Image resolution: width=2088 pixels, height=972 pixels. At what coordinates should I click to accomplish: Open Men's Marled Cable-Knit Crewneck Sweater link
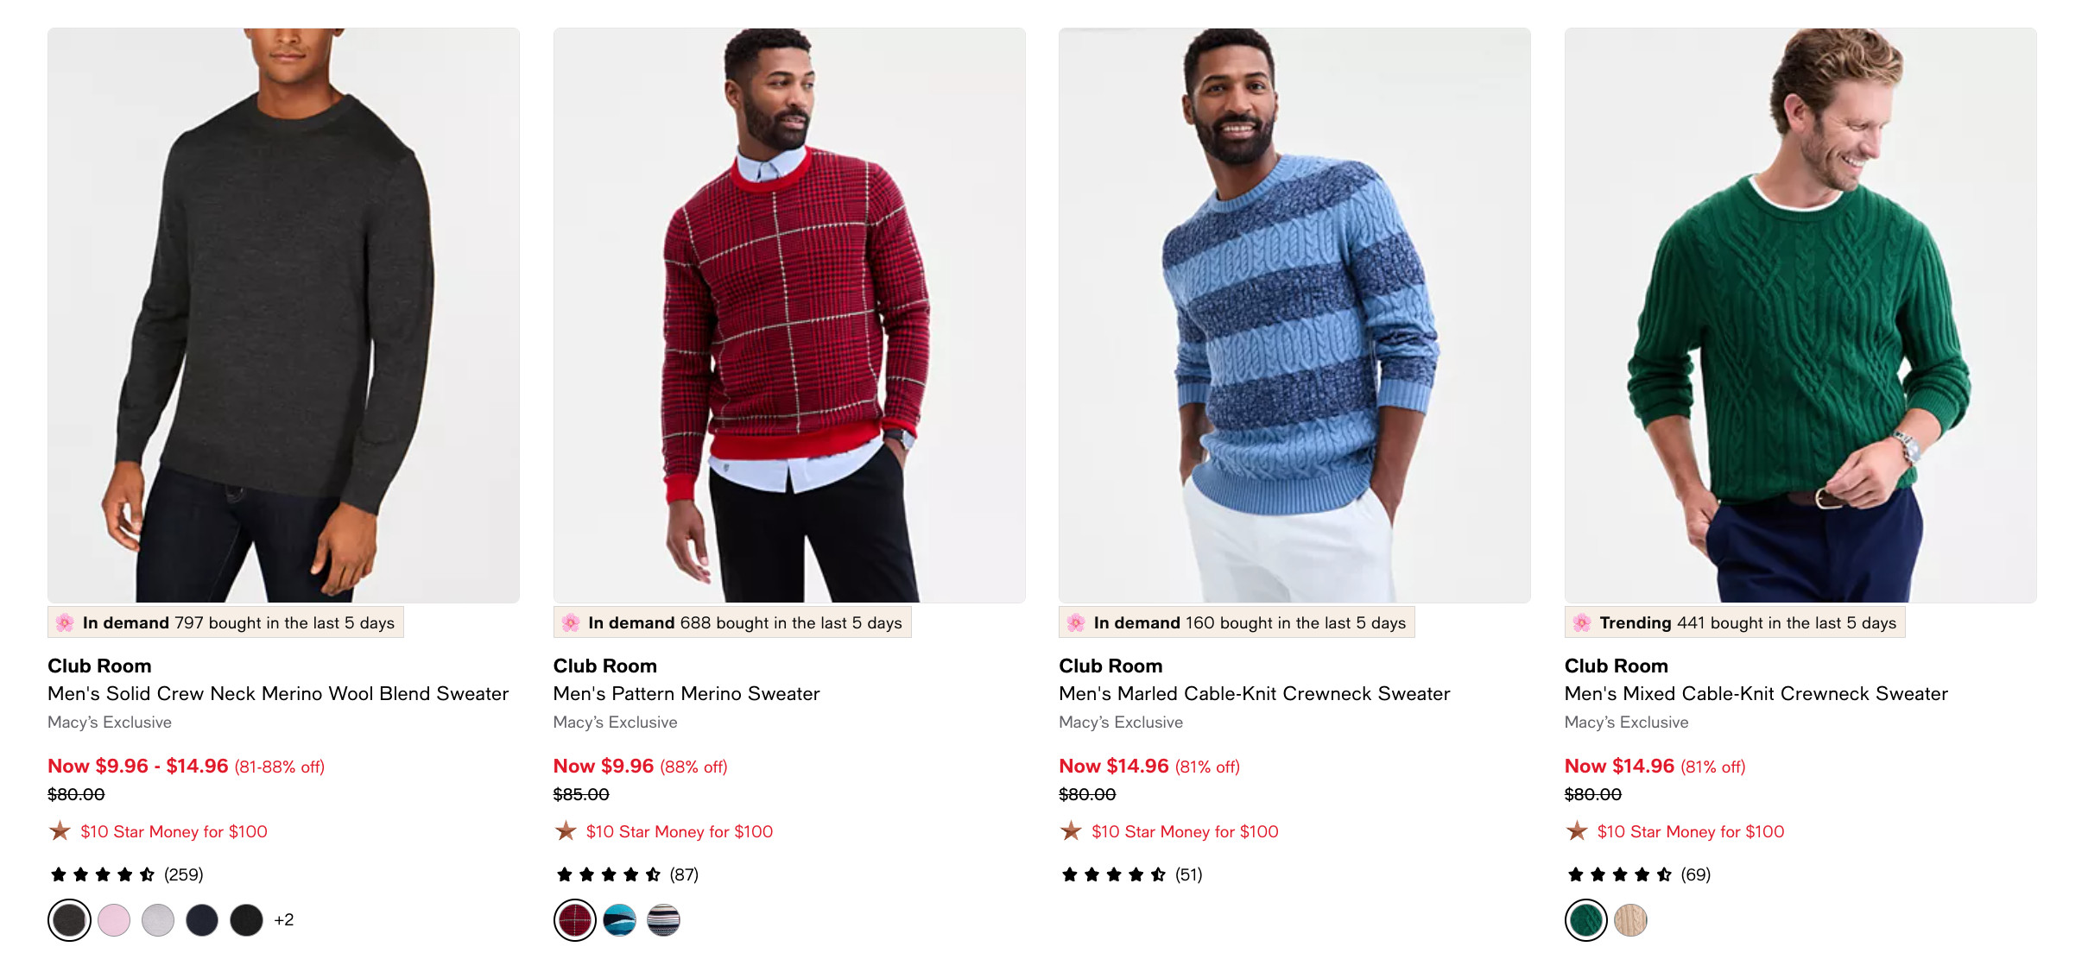[x=1255, y=694]
